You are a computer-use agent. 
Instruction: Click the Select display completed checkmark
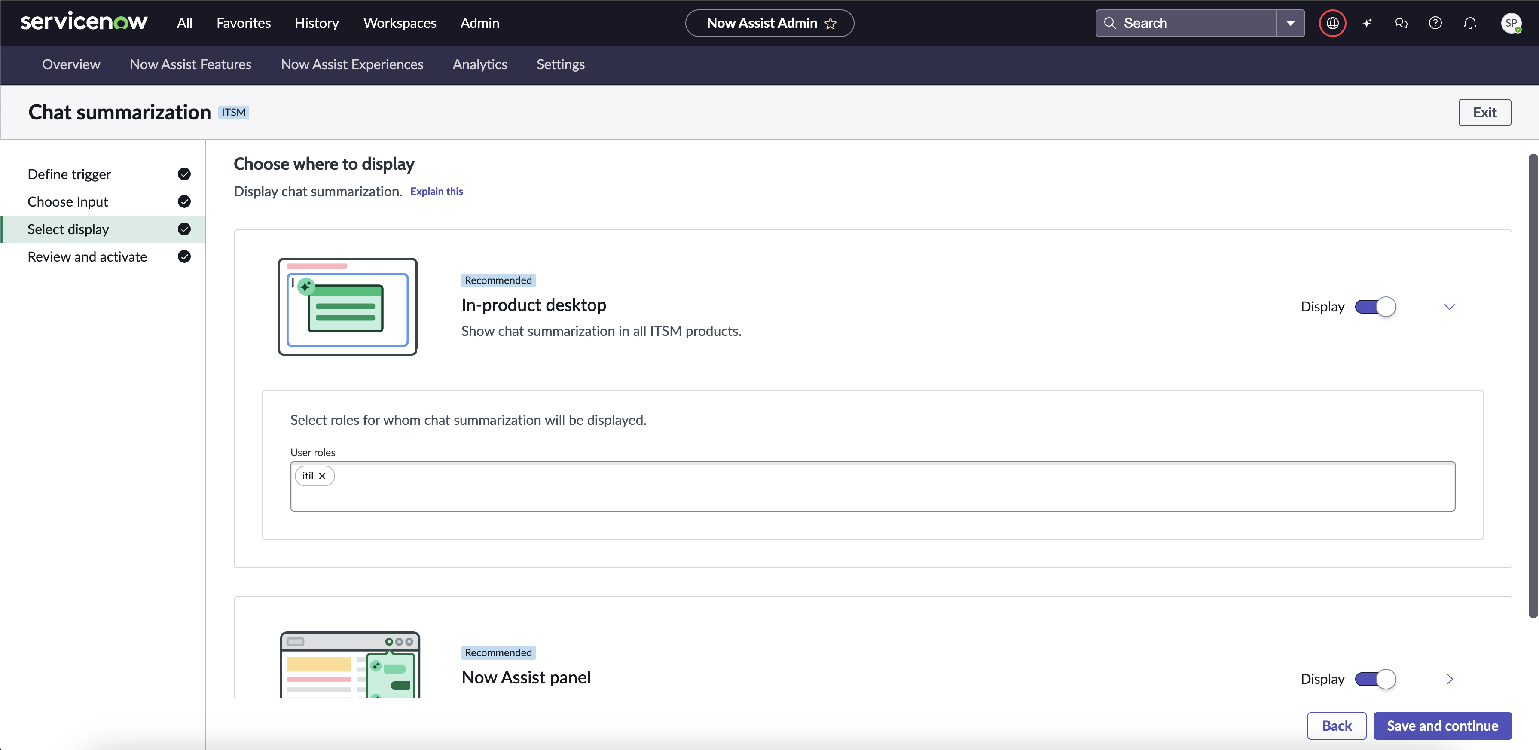point(184,229)
